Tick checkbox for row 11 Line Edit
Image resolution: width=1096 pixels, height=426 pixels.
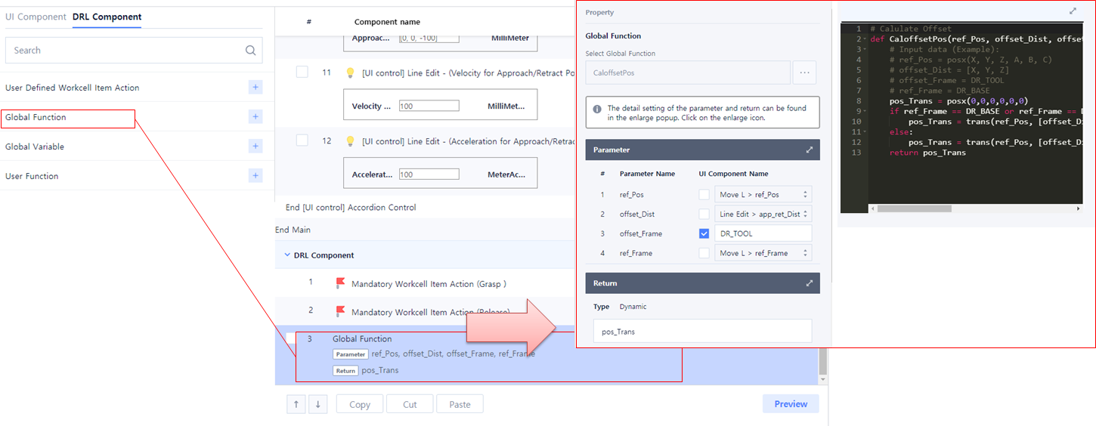coord(302,73)
